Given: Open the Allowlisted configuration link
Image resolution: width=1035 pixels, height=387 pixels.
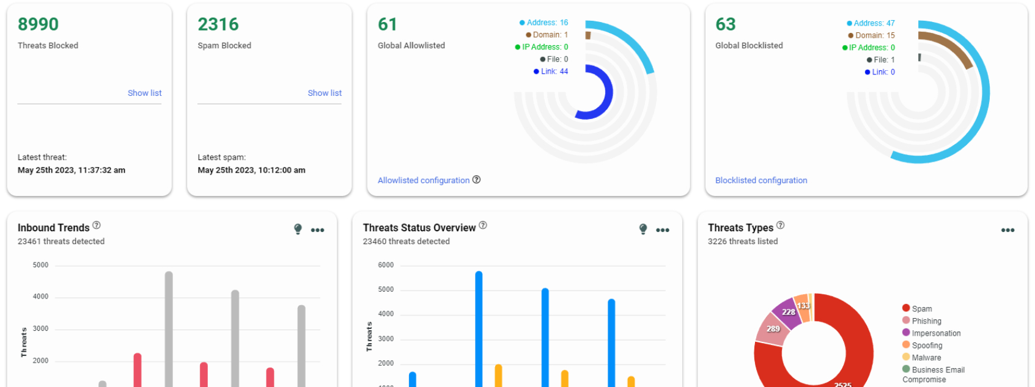Looking at the screenshot, I should pos(424,180).
